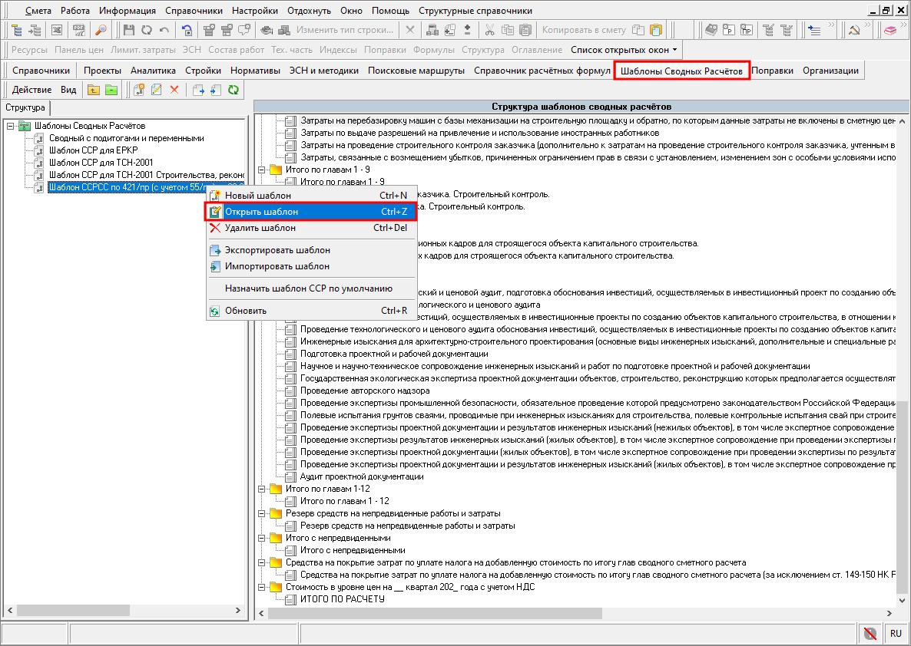
Task: Click the Нормативы toolbar button
Action: click(255, 71)
